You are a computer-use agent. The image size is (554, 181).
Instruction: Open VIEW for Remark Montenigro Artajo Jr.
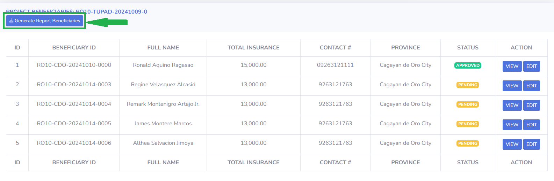(x=512, y=105)
